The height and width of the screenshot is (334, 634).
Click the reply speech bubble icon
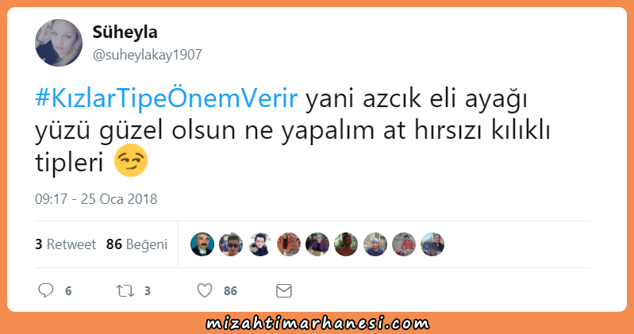tap(46, 290)
